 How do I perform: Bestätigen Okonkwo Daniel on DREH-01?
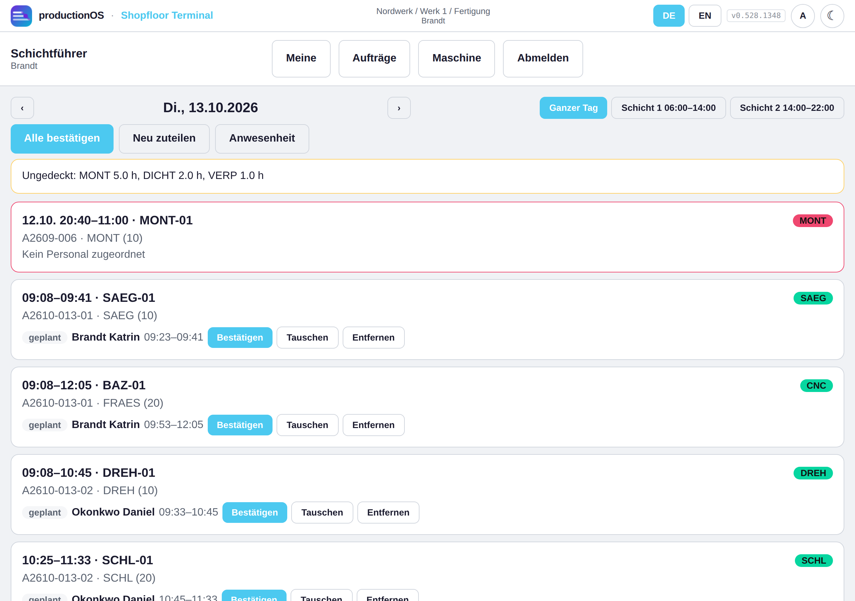[255, 513]
